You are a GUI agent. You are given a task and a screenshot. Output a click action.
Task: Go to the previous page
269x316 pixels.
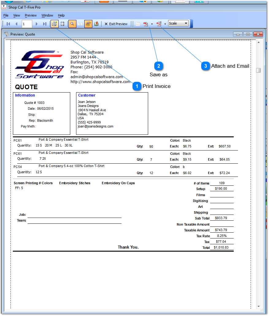pyautogui.click(x=17, y=24)
